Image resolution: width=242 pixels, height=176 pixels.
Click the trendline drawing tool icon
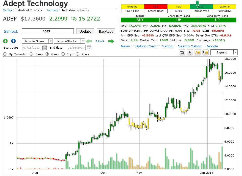[x=198, y=52]
